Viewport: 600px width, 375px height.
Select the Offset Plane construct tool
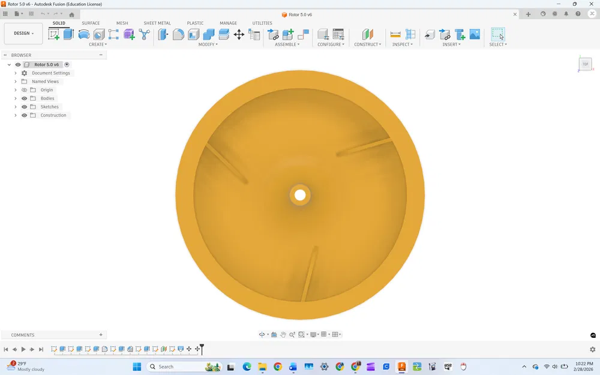[x=367, y=34]
